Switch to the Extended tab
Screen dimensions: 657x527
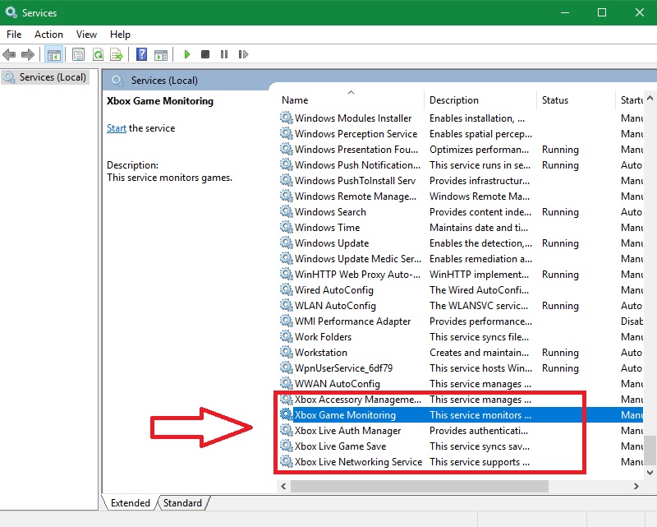130,502
